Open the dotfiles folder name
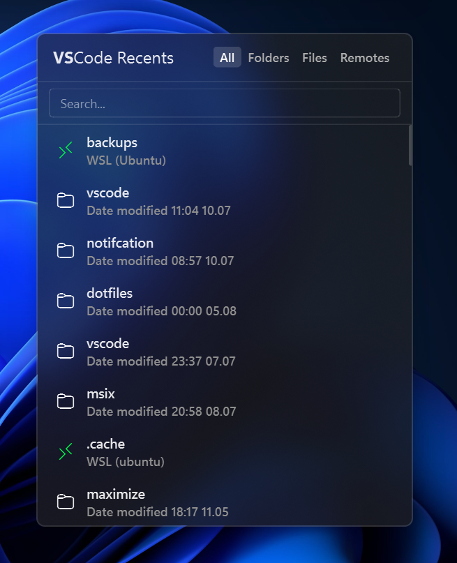Viewport: 457px width, 563px height. coord(110,293)
